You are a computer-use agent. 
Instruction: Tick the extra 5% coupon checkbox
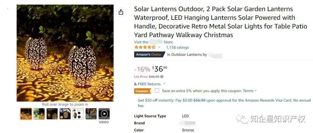(157, 91)
